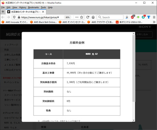Screen dimensions: 157x130
Task: Select the 3,300円 contract fee text
Action: coord(87,82)
